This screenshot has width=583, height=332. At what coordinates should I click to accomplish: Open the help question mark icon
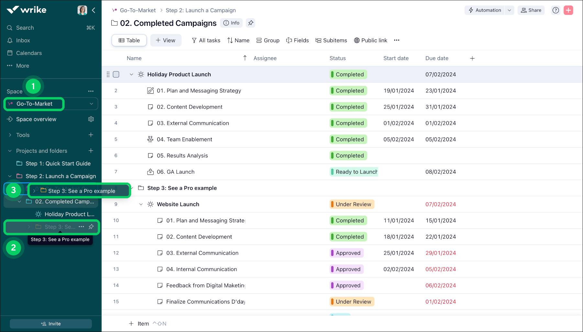click(x=555, y=10)
